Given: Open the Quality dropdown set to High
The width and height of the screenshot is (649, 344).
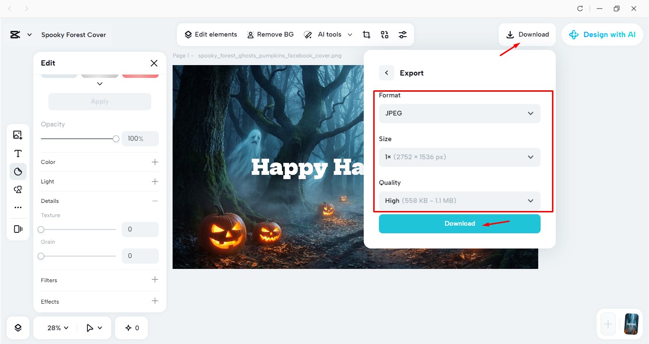Looking at the screenshot, I should pos(459,201).
